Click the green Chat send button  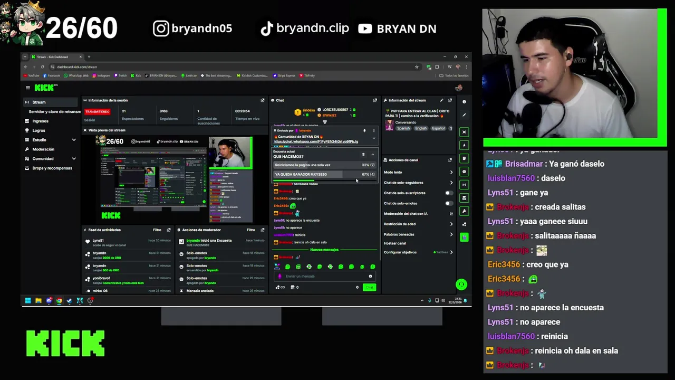369,287
